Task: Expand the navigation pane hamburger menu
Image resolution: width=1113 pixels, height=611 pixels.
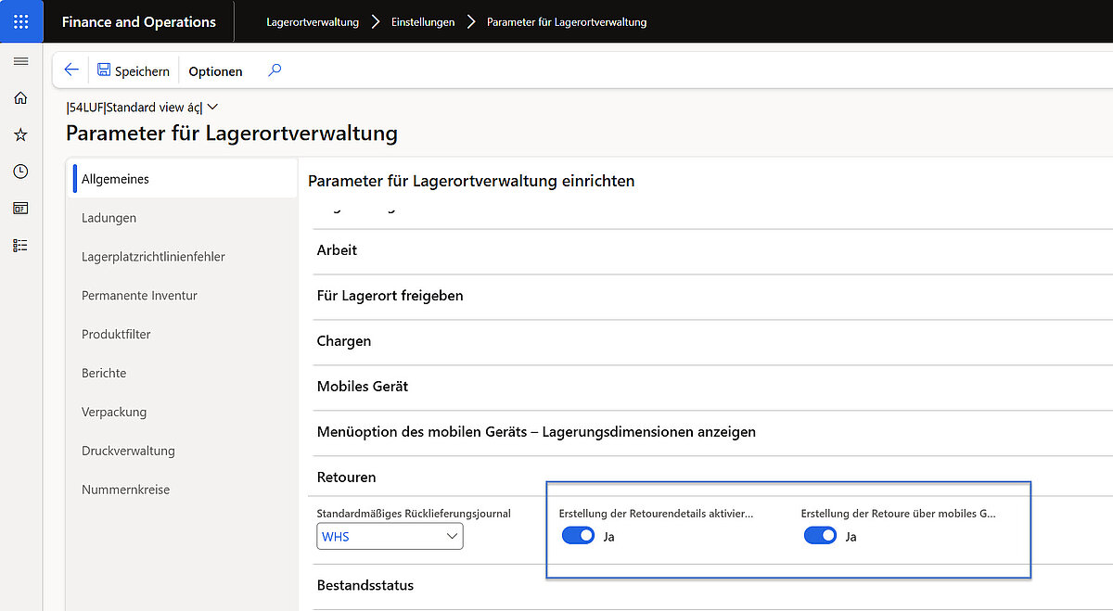Action: coord(20,62)
